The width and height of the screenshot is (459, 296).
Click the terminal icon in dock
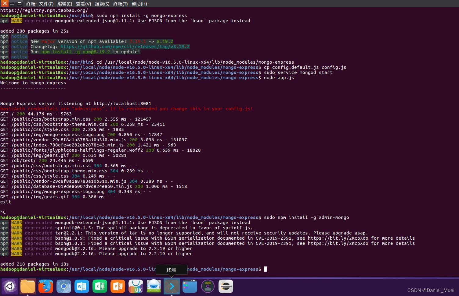tap(172, 286)
